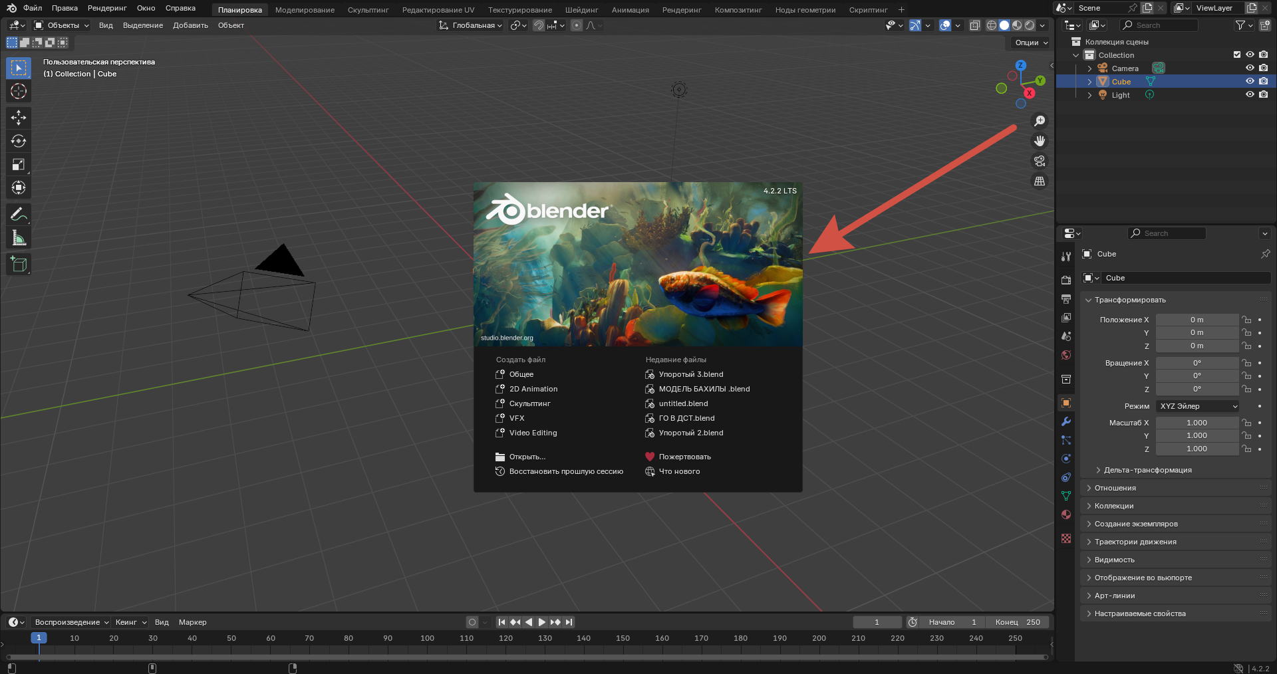Expand the Light tree item
The height and width of the screenshot is (674, 1277).
click(1089, 95)
